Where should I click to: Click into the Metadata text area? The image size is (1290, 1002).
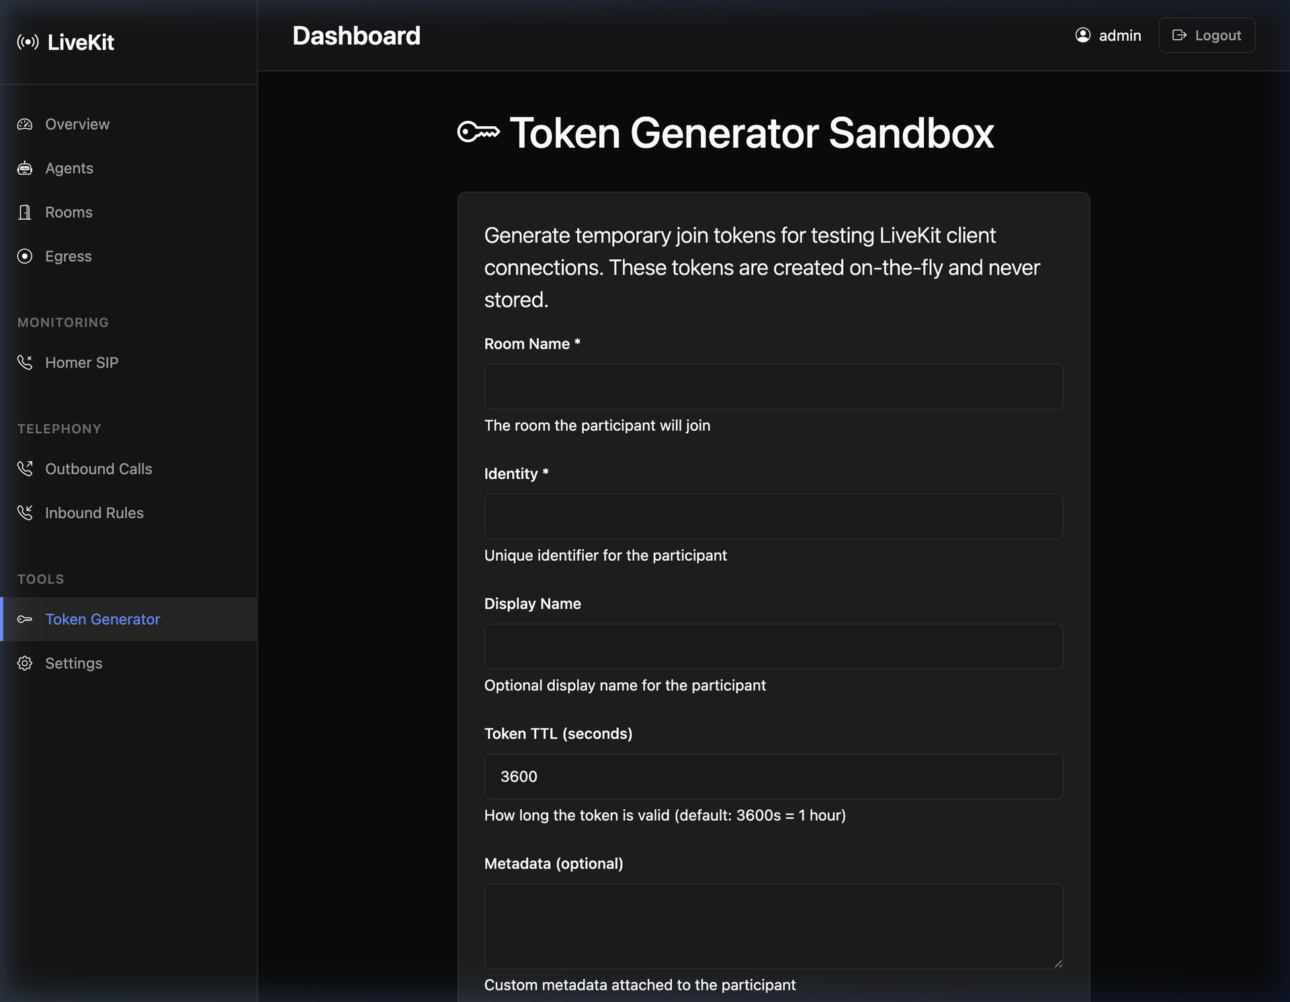(x=773, y=926)
